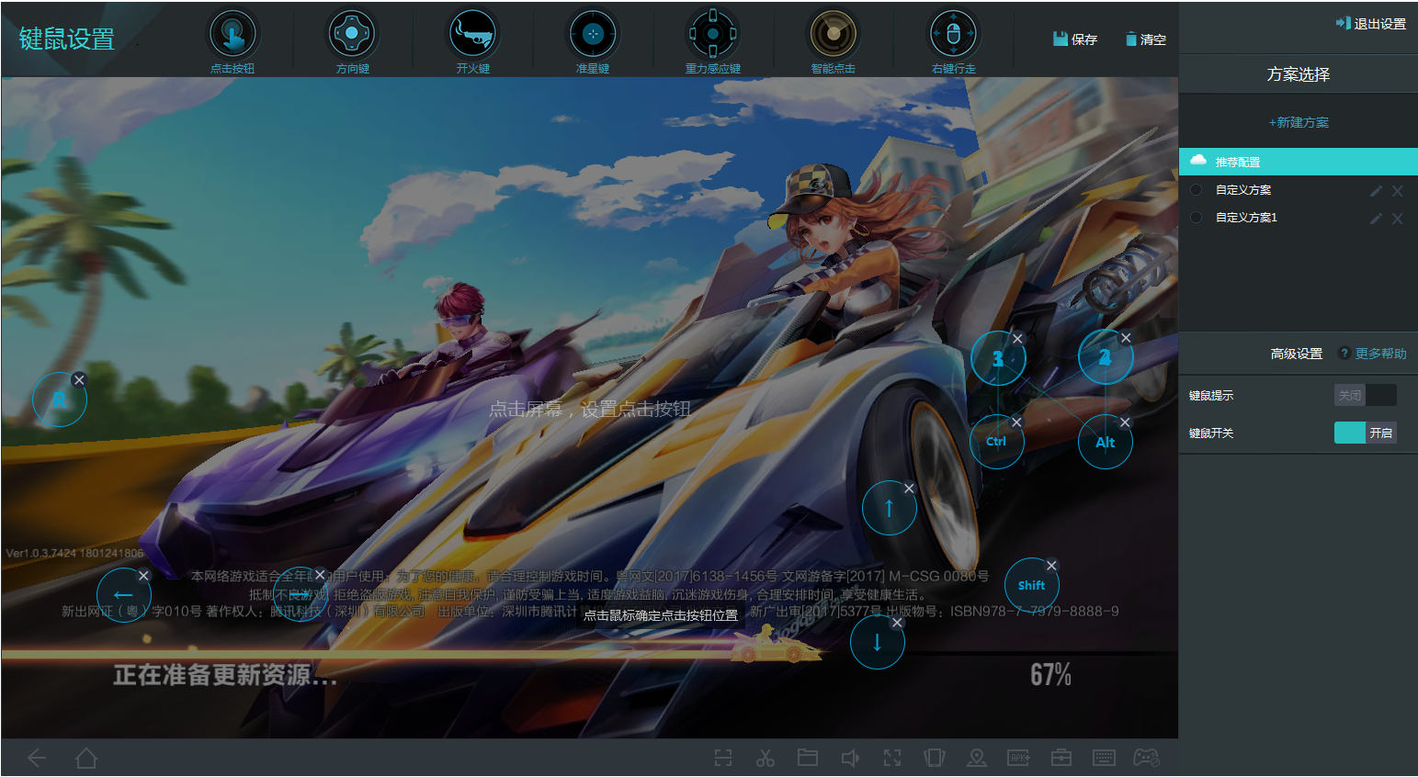Click 保存 to save key mapping
The image size is (1418, 777).
point(1075,39)
